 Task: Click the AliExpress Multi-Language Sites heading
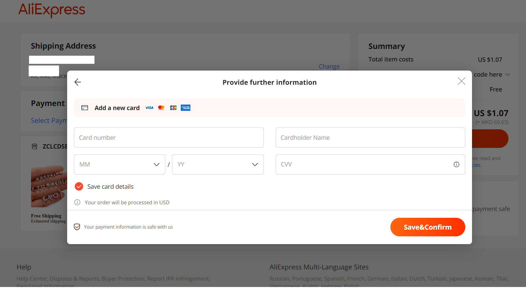click(x=319, y=267)
